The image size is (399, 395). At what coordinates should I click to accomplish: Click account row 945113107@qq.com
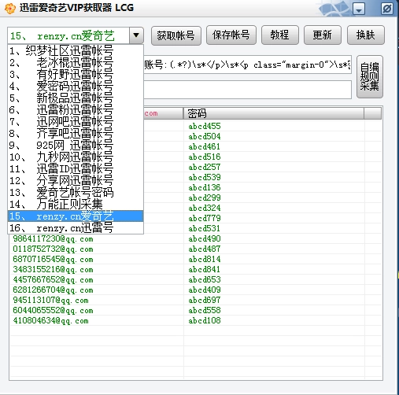pyautogui.click(x=50, y=301)
